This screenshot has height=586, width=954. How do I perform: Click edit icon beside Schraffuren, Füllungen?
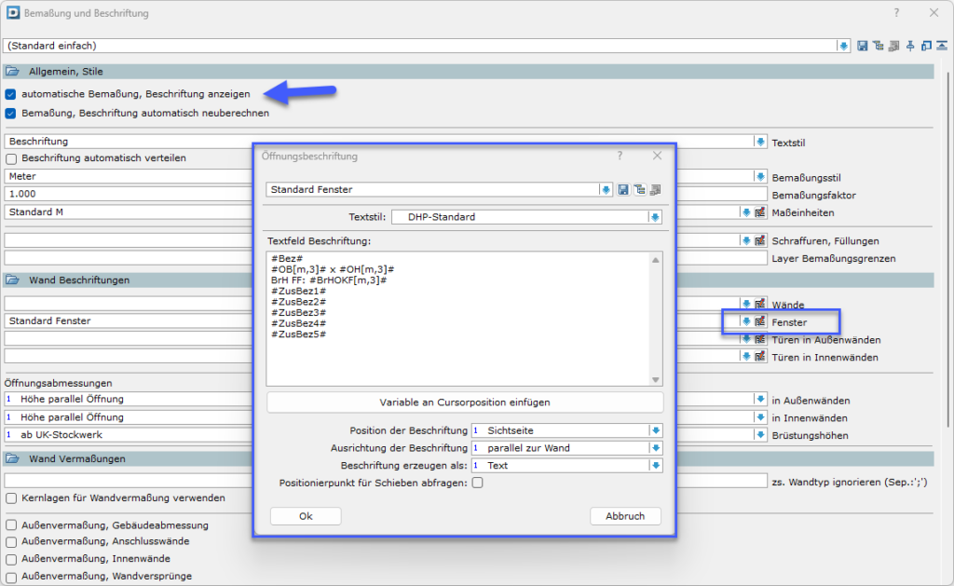click(x=760, y=240)
